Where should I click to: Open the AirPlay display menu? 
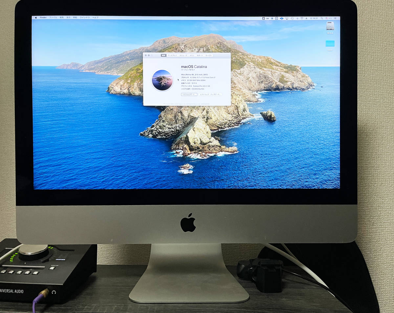click(287, 18)
